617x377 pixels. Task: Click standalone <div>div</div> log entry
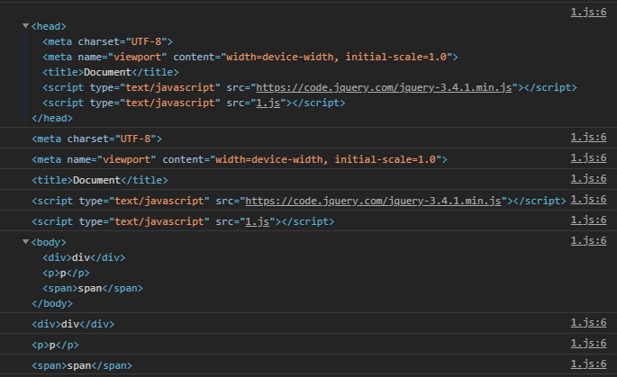coord(73,324)
